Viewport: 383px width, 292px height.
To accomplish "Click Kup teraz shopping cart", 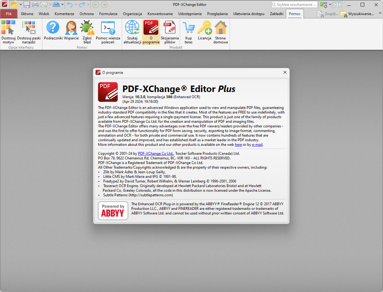I will [x=188, y=32].
